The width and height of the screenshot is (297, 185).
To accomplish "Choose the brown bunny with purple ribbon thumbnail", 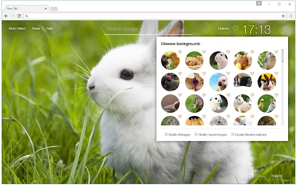I will point(194,82).
